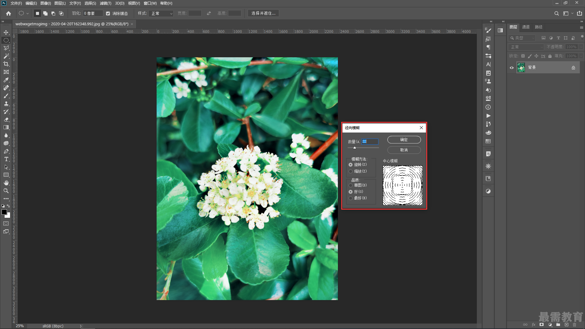Screen dimensions: 585x329
Task: Select the Move tool
Action: [x=6, y=32]
